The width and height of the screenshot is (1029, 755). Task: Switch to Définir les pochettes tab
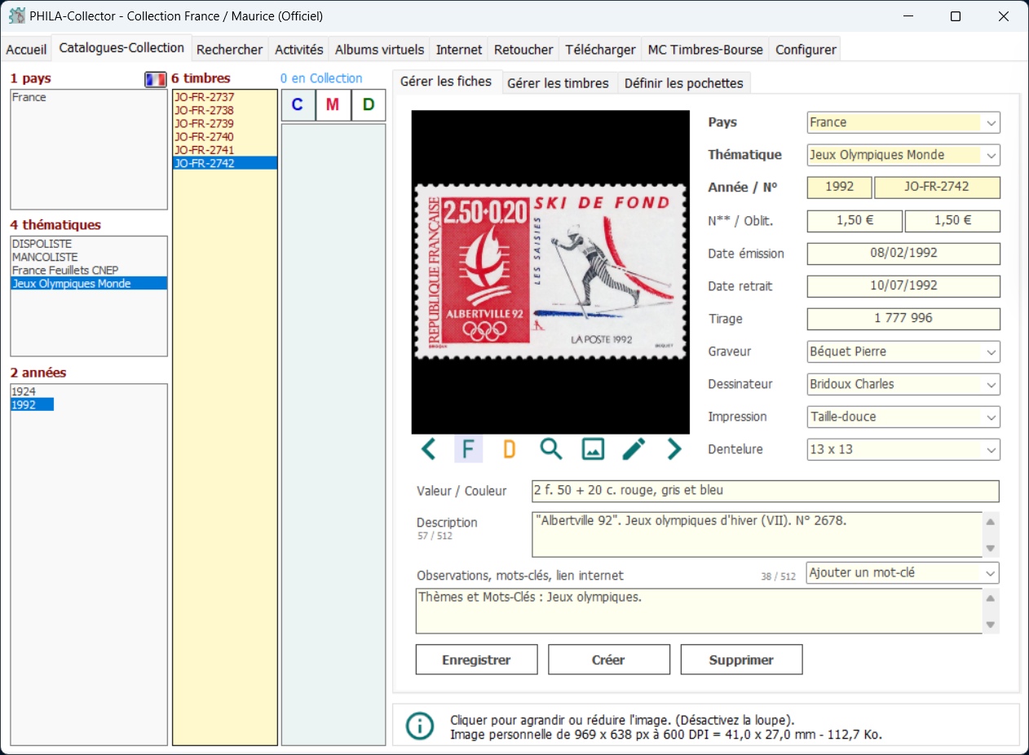683,83
